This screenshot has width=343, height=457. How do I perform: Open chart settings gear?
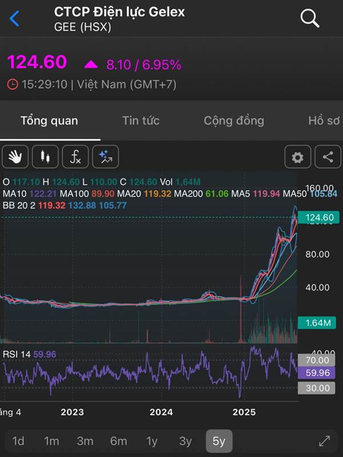click(x=297, y=157)
